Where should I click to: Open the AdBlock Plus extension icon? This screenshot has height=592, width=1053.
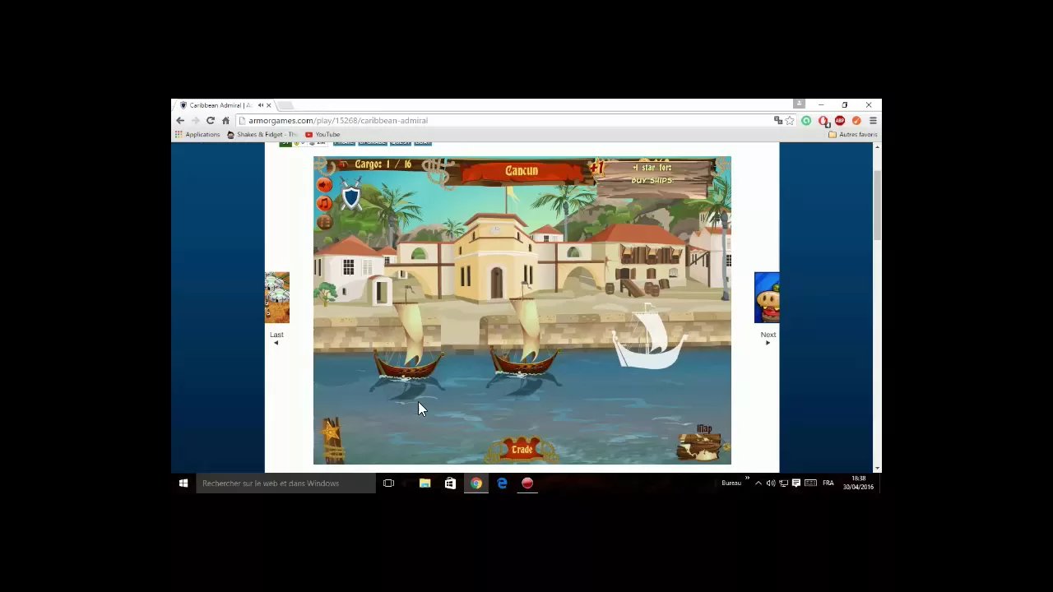[x=840, y=121]
